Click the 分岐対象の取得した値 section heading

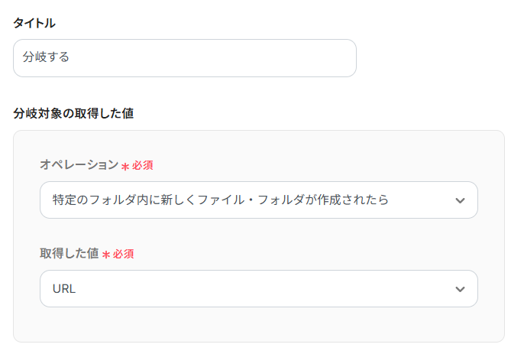(x=73, y=113)
